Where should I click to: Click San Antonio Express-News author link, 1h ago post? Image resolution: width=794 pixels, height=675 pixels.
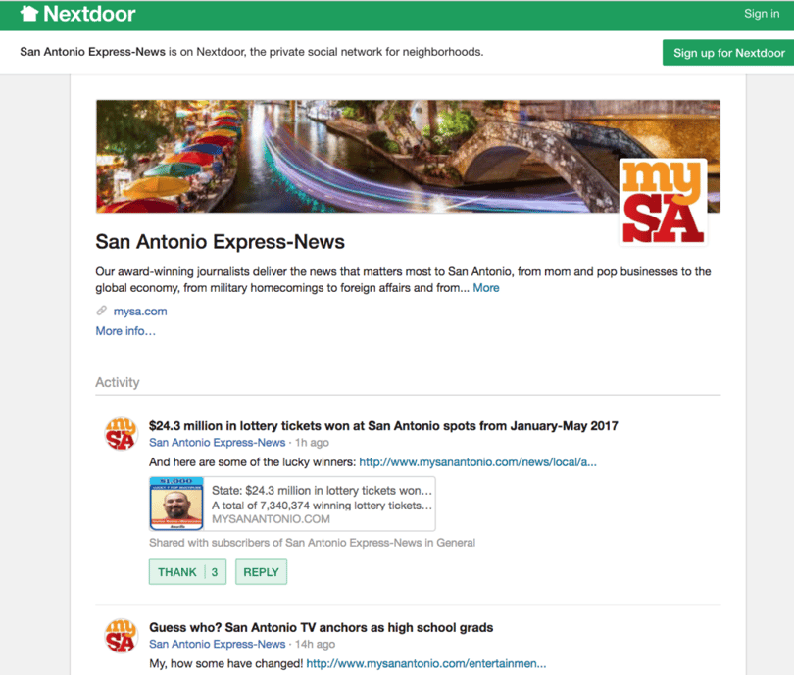pos(218,442)
